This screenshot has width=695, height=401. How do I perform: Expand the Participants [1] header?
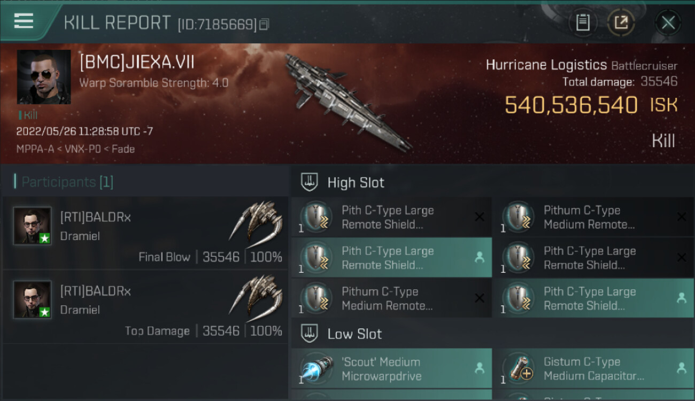64,182
